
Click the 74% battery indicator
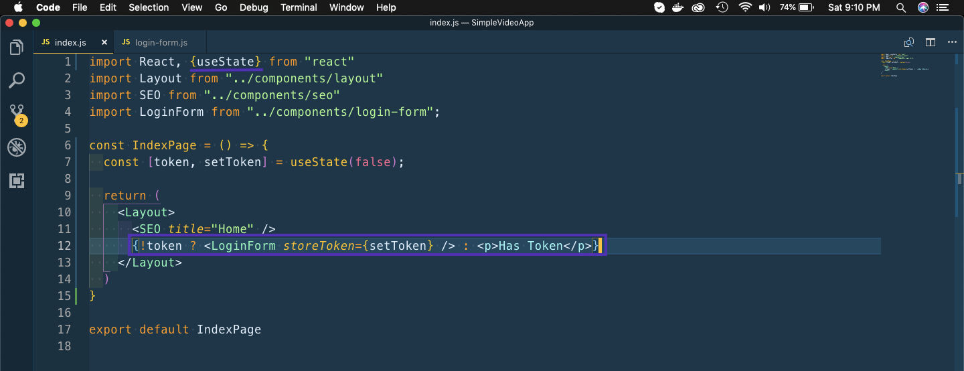point(797,7)
